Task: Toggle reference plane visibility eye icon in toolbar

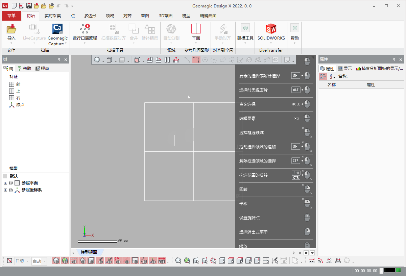Action: click(x=135, y=261)
